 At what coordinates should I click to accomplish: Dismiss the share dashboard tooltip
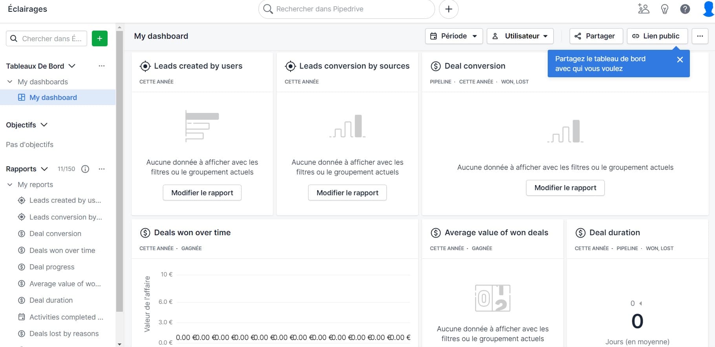coord(680,60)
